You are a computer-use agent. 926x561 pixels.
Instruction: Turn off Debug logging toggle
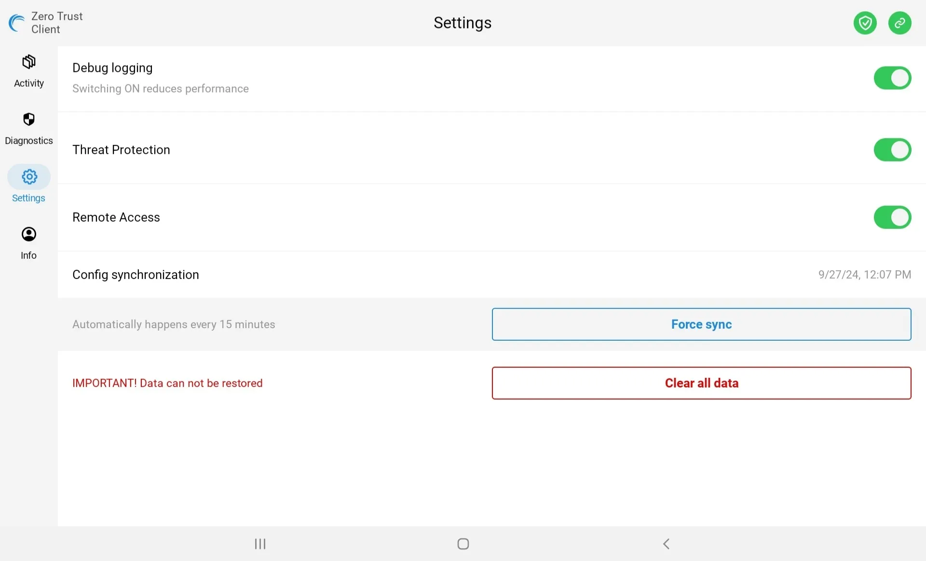[892, 78]
